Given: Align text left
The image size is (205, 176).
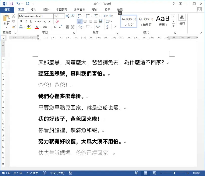Looking at the screenshot, I should [x=80, y=21].
